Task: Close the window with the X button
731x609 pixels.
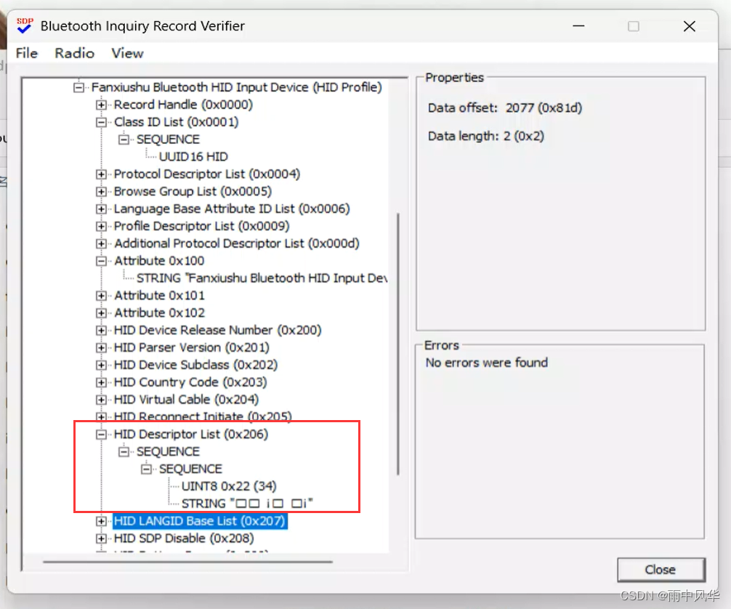Action: (690, 26)
